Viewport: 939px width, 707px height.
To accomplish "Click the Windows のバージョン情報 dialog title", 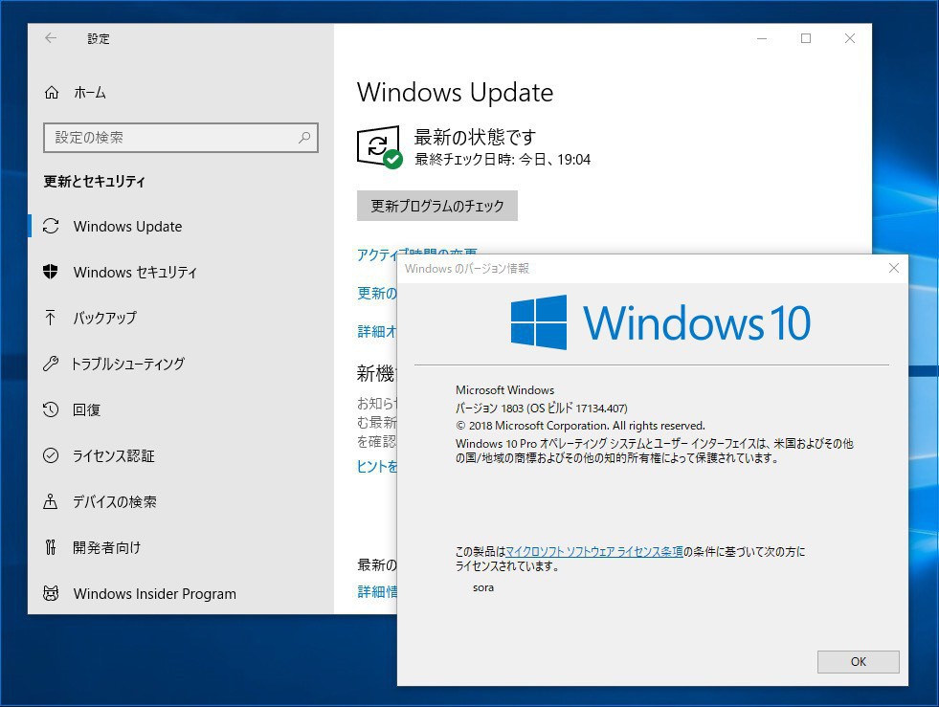I will click(x=467, y=268).
